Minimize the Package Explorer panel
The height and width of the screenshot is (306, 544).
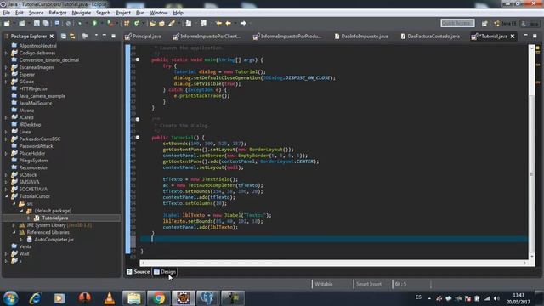(x=105, y=36)
